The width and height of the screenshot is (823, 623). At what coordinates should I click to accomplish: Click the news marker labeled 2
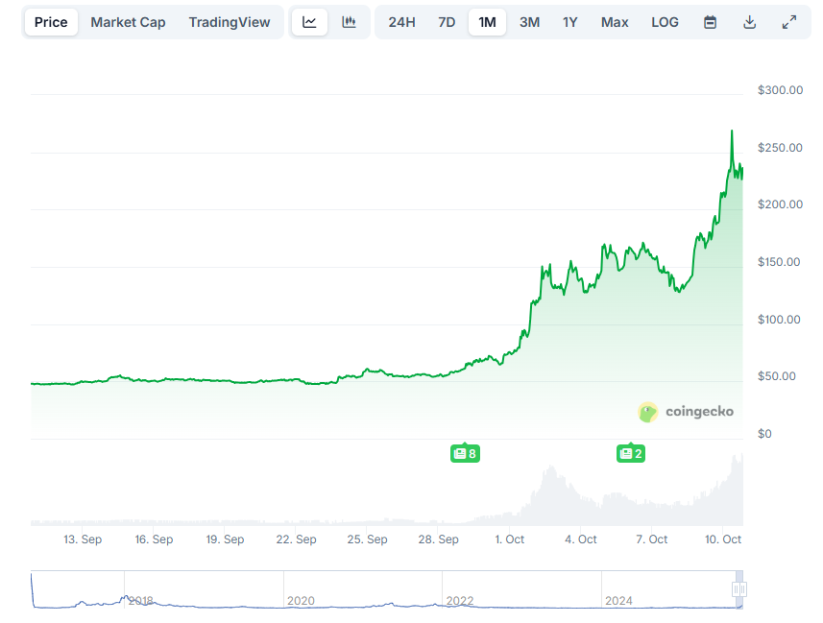631,453
